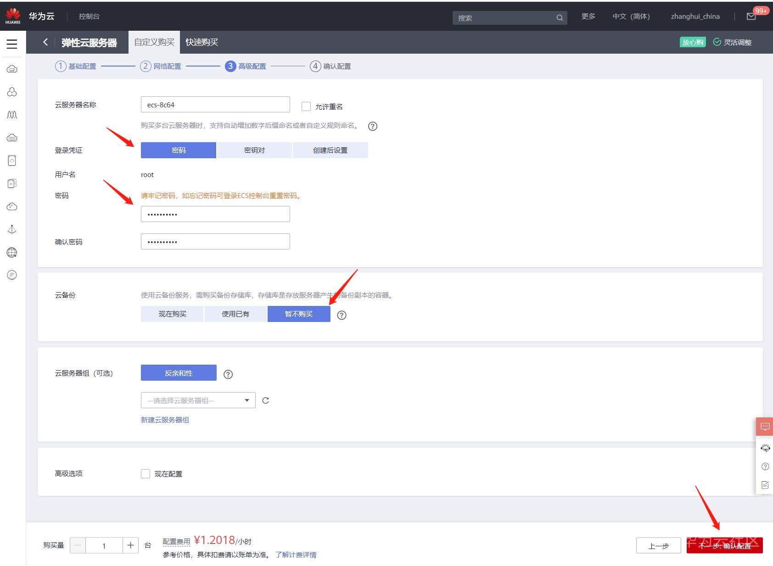This screenshot has height=566, width=773.
Task: Open the 中文 (简体) language menu
Action: click(x=631, y=17)
